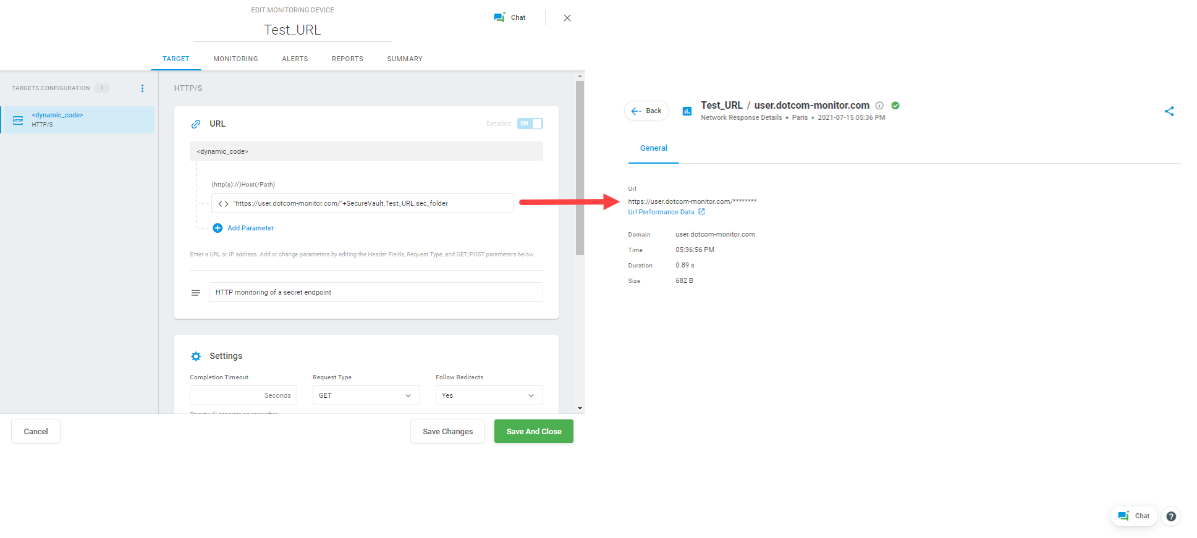Open the bottom-right Chat widget
Screen dimensions: 1197x538
[x=1134, y=516]
